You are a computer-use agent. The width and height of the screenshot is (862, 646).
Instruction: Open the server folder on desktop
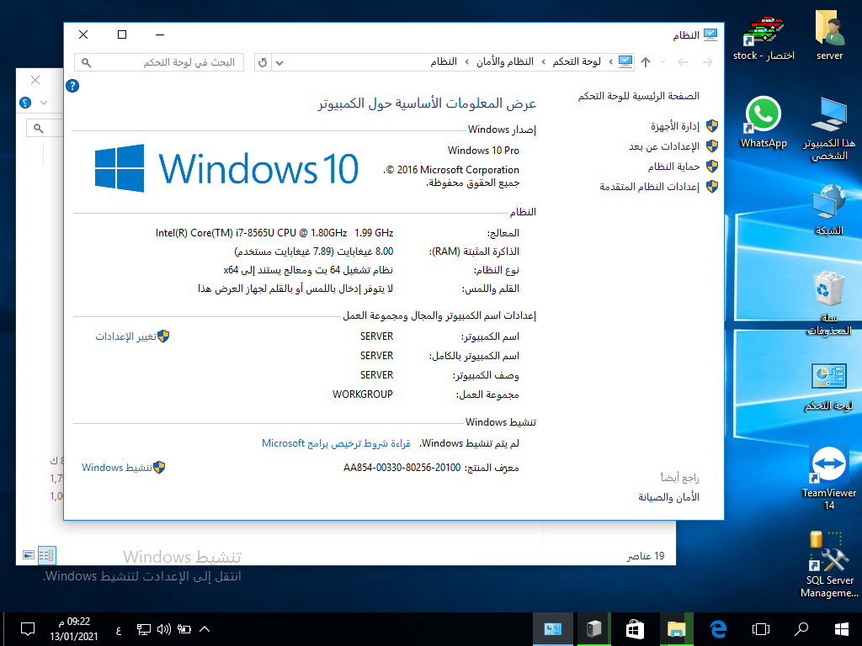point(829,35)
